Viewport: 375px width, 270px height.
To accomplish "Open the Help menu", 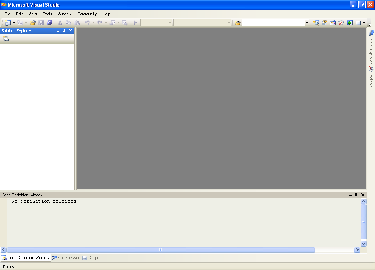I will click(x=107, y=14).
